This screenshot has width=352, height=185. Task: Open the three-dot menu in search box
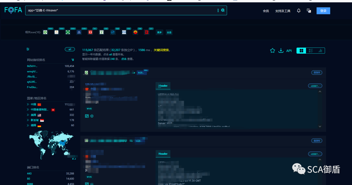click(x=218, y=10)
